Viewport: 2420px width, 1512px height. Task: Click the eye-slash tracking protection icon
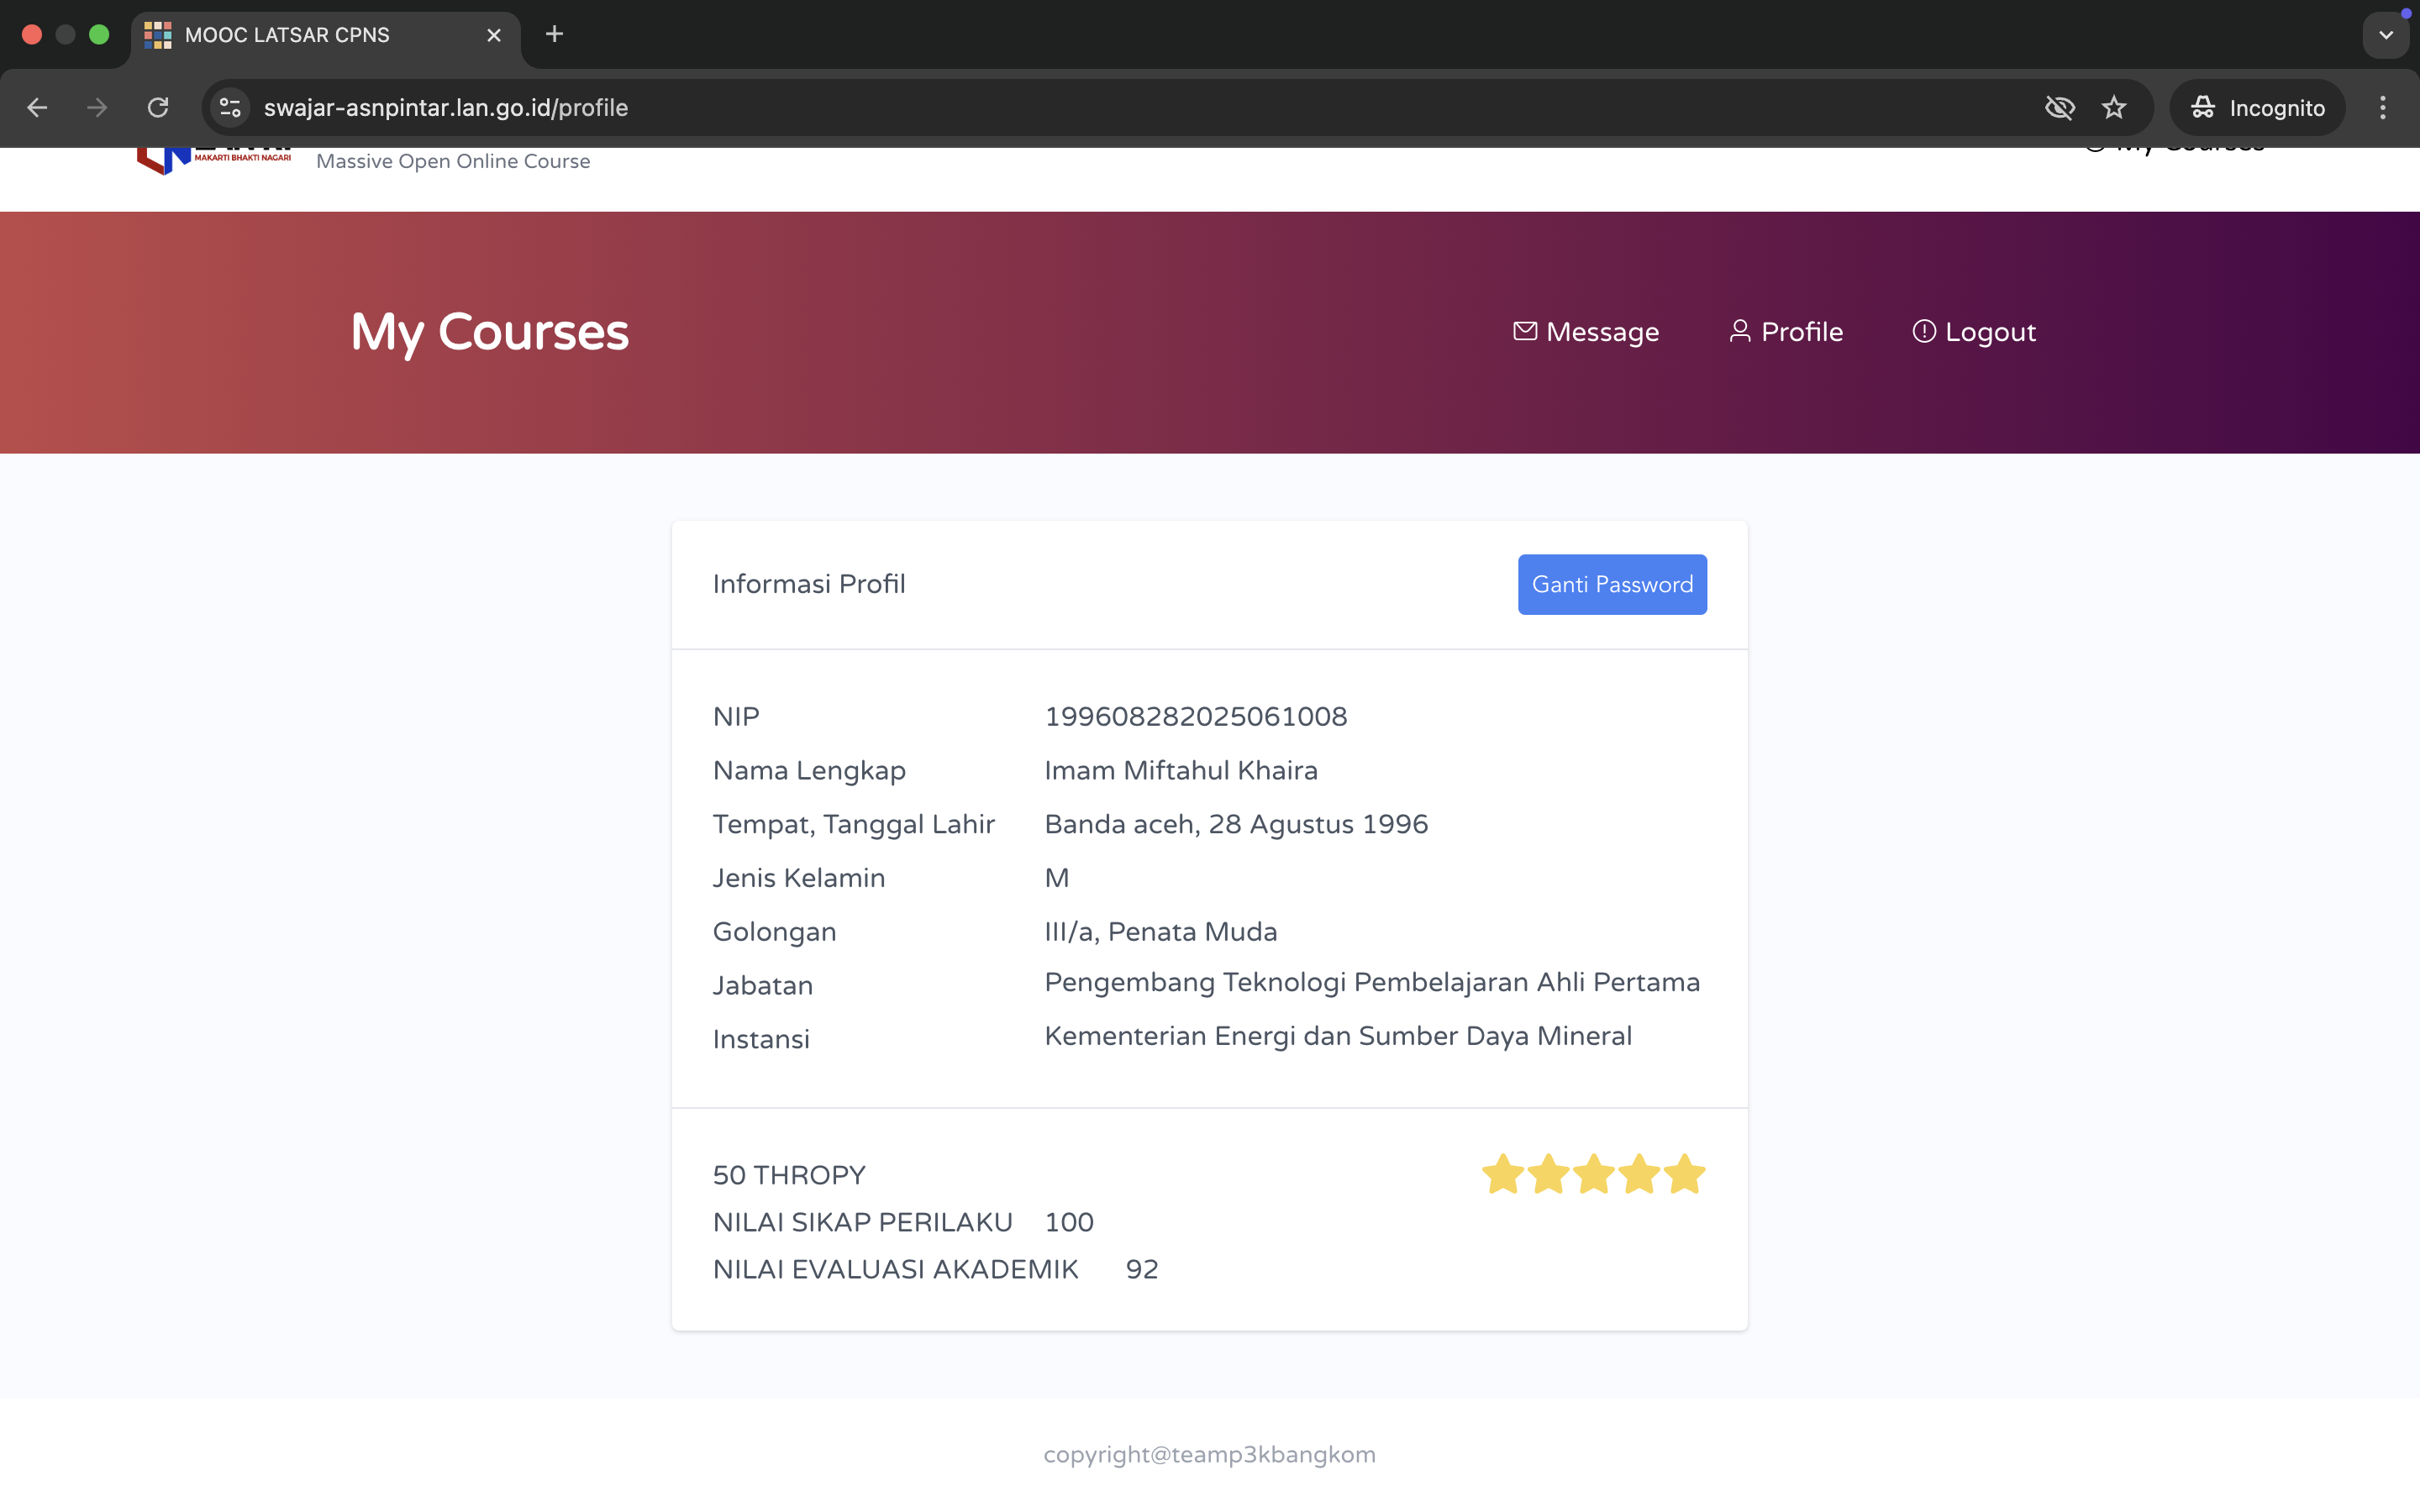pyautogui.click(x=2059, y=108)
